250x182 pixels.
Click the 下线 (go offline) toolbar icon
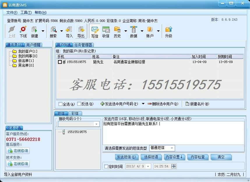23,32
